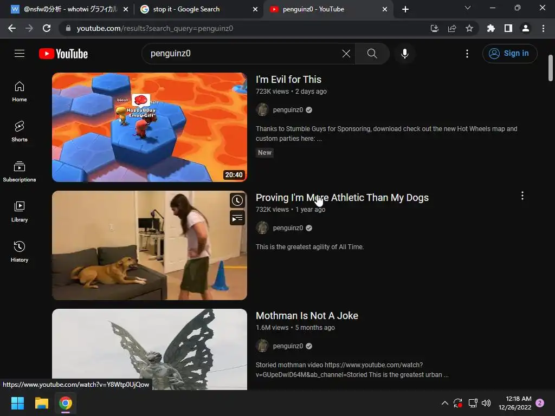Close the Google Search tab
The width and height of the screenshot is (555, 416).
pos(255,9)
